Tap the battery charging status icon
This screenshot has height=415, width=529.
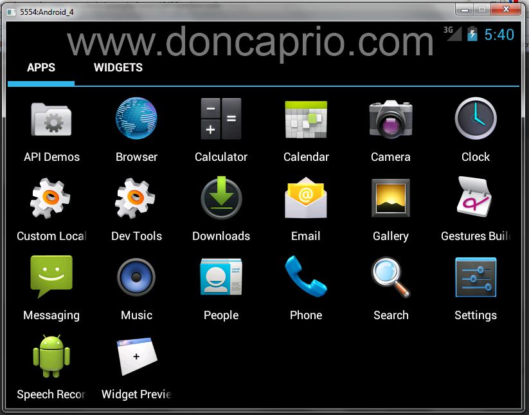pos(472,33)
